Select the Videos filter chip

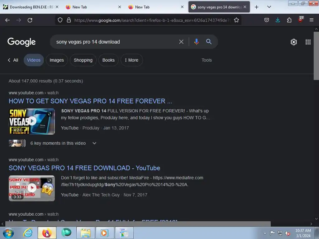pos(34,60)
